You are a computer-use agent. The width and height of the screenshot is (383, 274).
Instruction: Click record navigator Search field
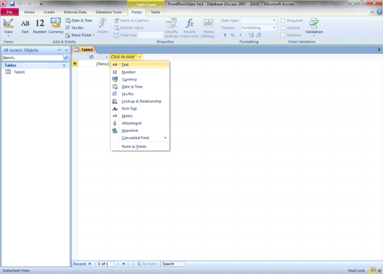[173, 264]
